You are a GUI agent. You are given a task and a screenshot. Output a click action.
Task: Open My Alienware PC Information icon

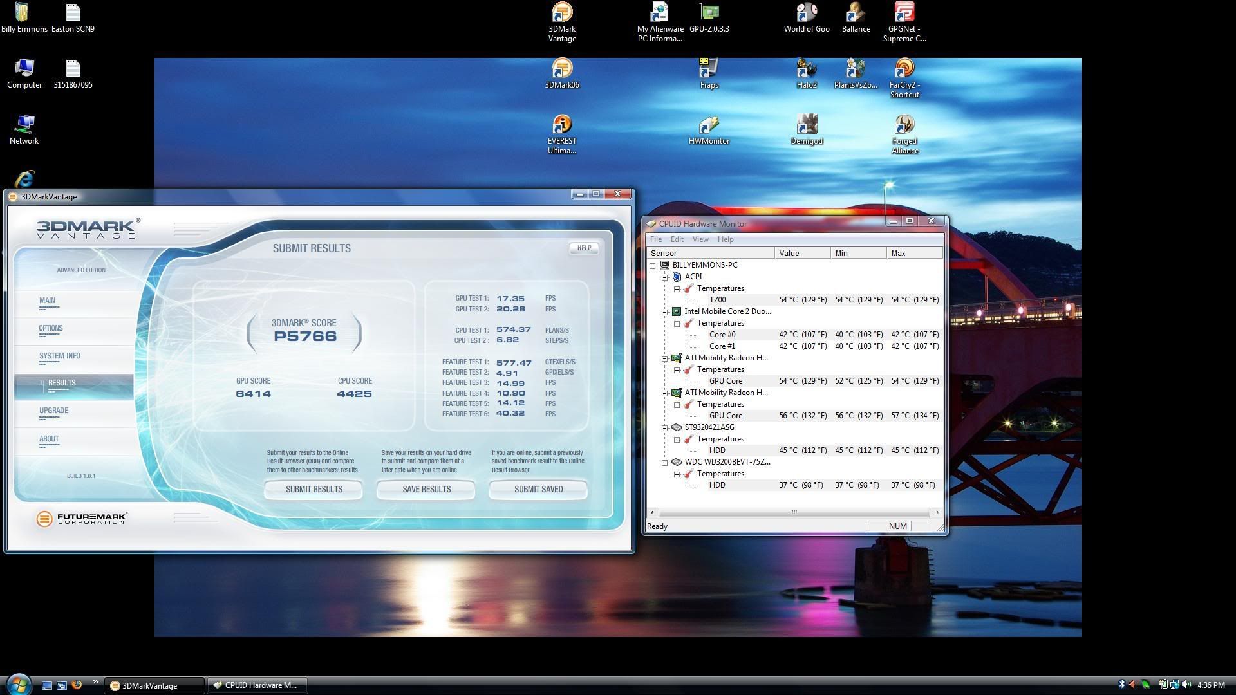tap(660, 22)
